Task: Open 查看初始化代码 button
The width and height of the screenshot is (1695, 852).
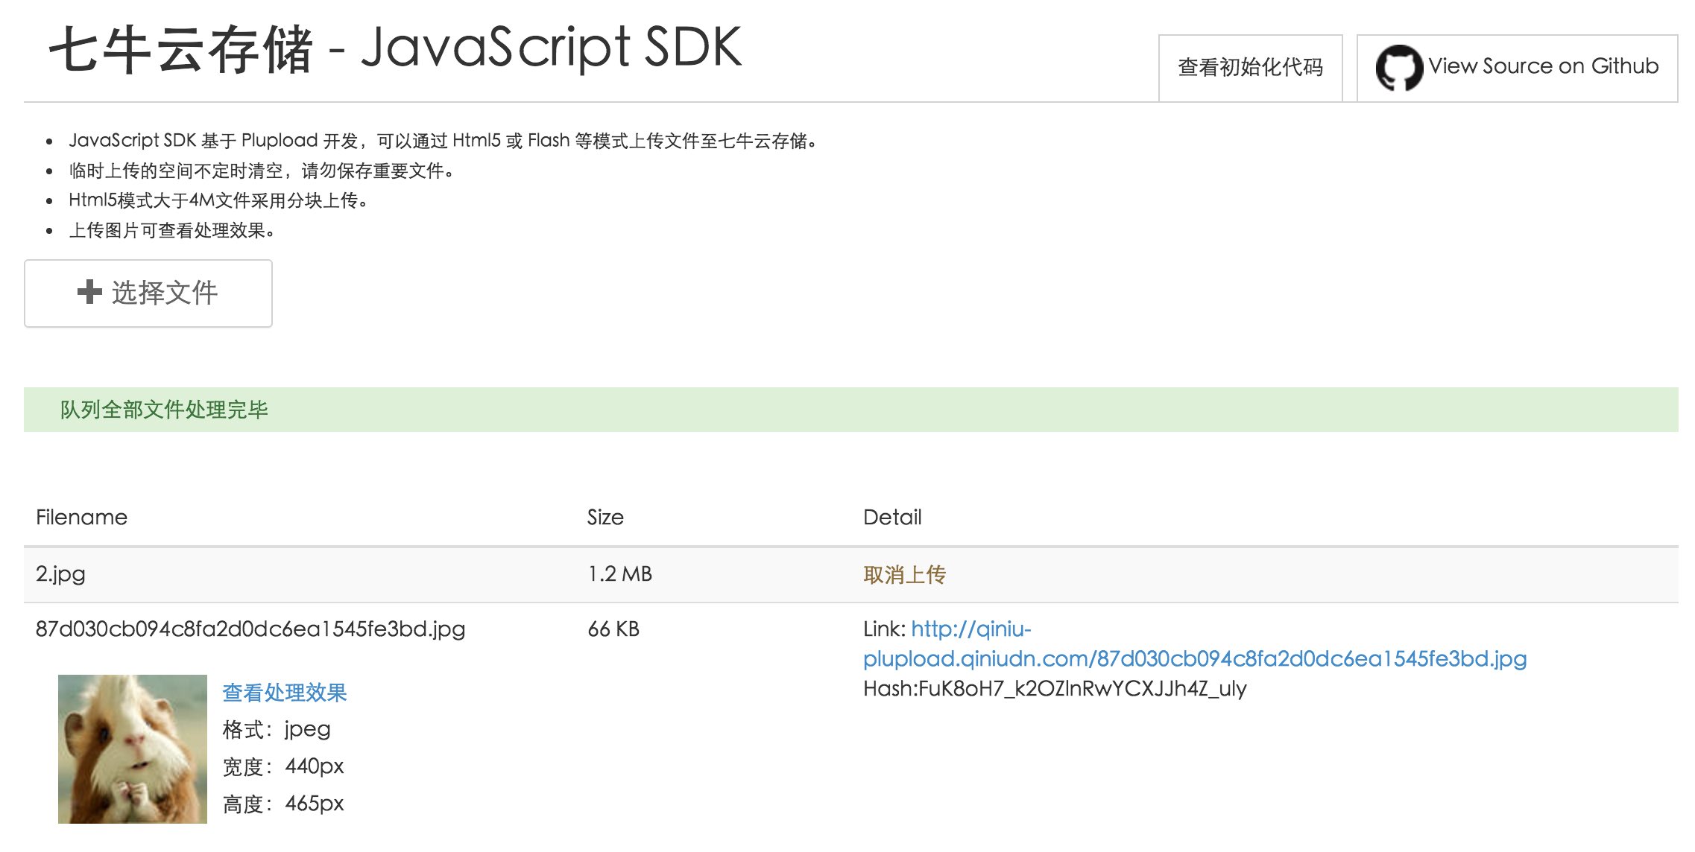Action: [x=1250, y=68]
